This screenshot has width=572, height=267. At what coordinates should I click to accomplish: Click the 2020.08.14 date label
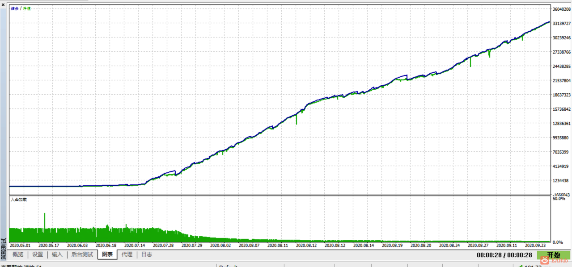[364, 245]
